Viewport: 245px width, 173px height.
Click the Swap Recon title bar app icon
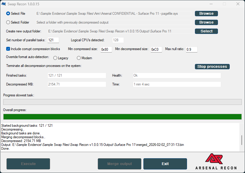click(4, 4)
